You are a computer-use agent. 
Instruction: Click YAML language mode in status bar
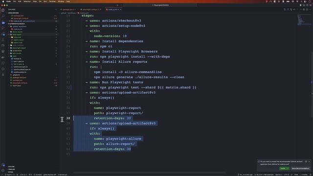[x=296, y=175]
